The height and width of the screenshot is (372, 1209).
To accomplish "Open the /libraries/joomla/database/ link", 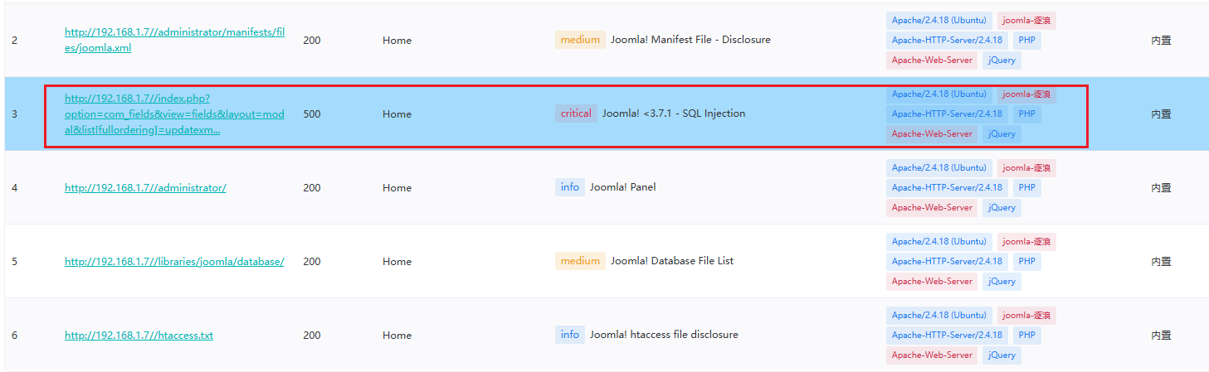I will tap(174, 262).
